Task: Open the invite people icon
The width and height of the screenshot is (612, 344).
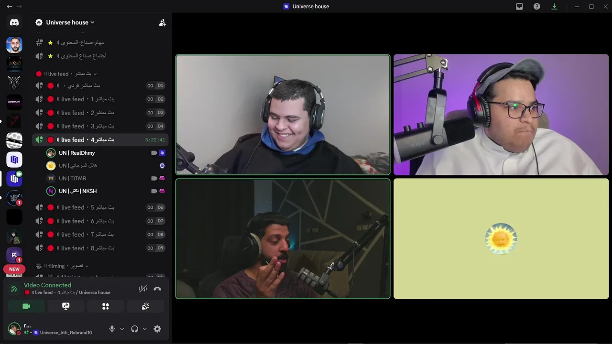Action: click(163, 22)
